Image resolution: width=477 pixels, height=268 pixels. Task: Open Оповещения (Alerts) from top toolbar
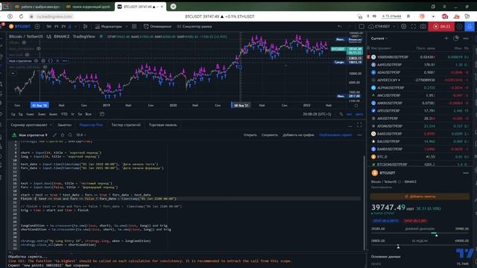[x=157, y=27]
